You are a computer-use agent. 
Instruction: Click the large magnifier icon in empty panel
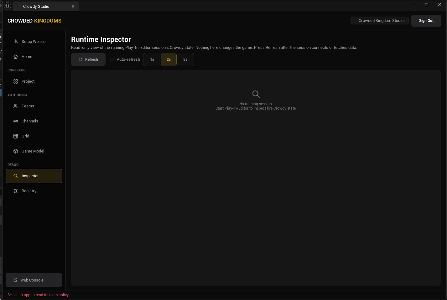tap(256, 94)
